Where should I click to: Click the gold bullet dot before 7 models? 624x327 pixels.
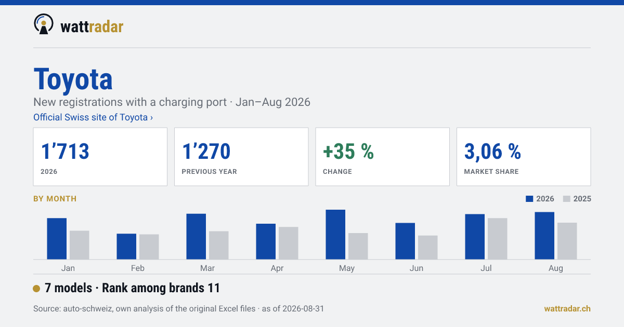point(36,289)
